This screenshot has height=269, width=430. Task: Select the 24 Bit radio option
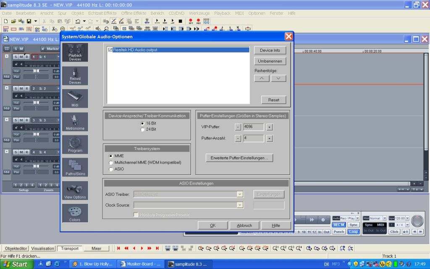[142, 129]
